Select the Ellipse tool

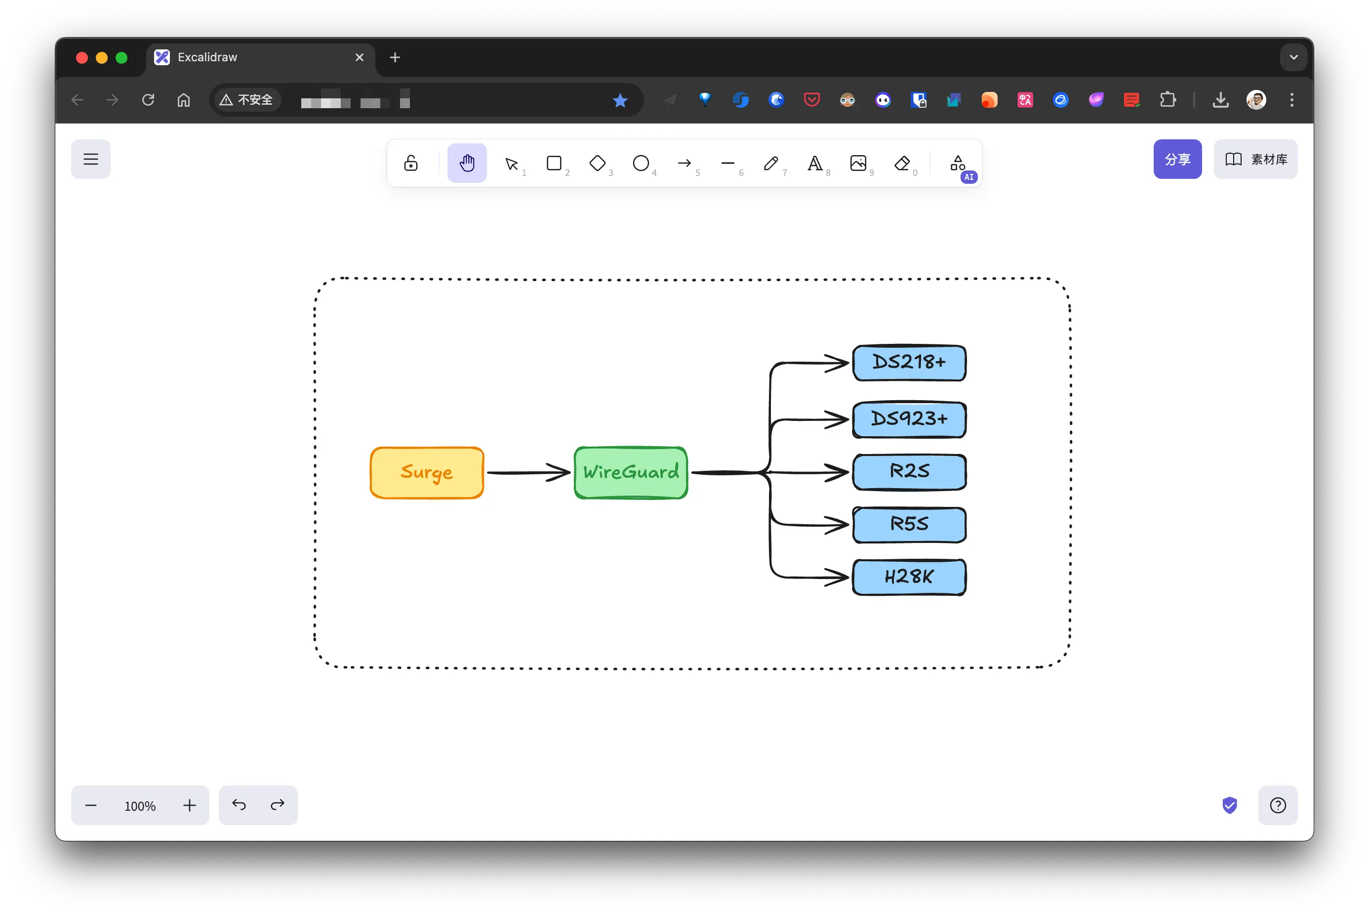click(641, 163)
